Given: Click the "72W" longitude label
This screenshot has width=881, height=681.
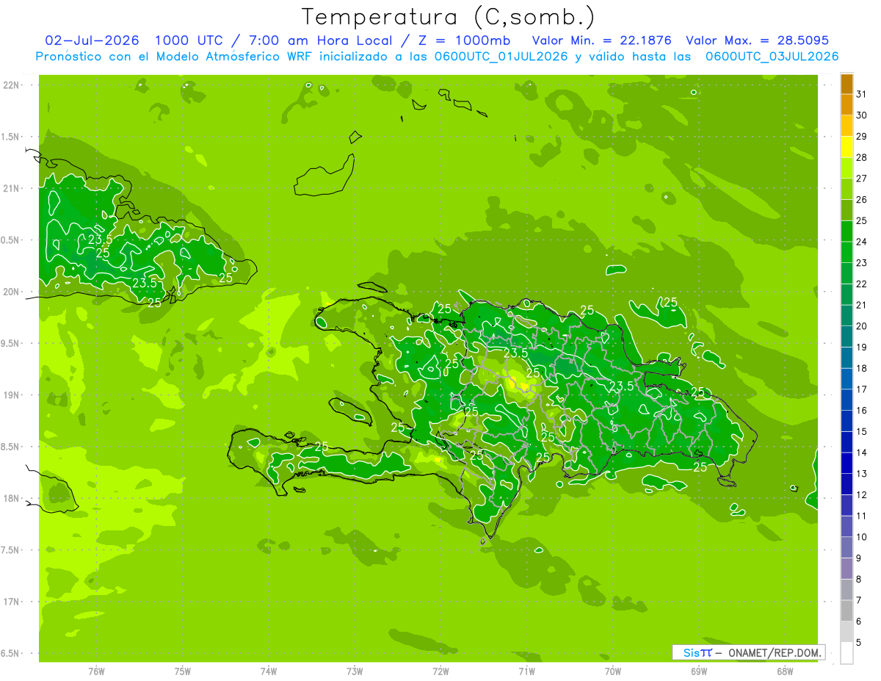Looking at the screenshot, I should click(440, 671).
